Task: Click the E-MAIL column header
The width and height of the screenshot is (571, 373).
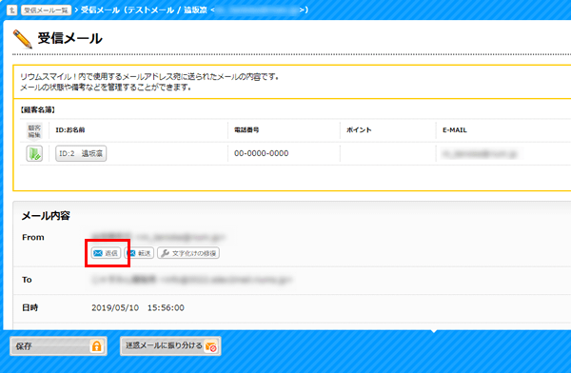Action: click(x=455, y=130)
